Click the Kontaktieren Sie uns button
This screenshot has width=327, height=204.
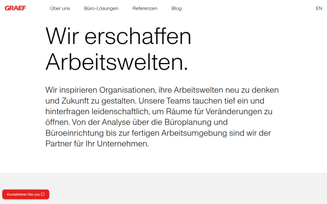[x=26, y=194]
